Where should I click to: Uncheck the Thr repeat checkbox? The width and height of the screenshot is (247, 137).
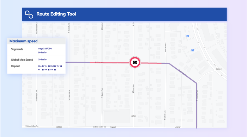61,66
